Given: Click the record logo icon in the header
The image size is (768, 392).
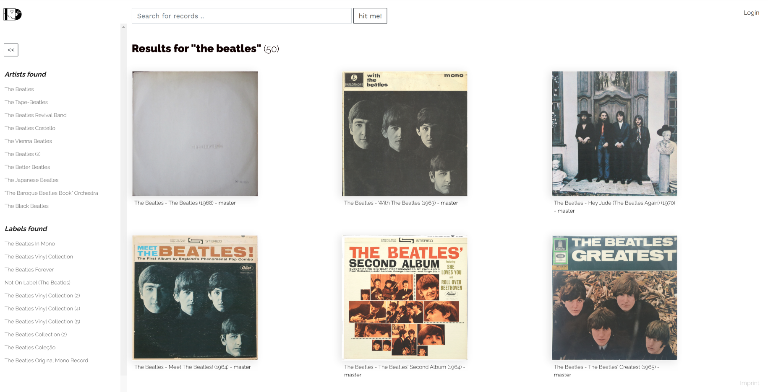Looking at the screenshot, I should click(x=13, y=14).
